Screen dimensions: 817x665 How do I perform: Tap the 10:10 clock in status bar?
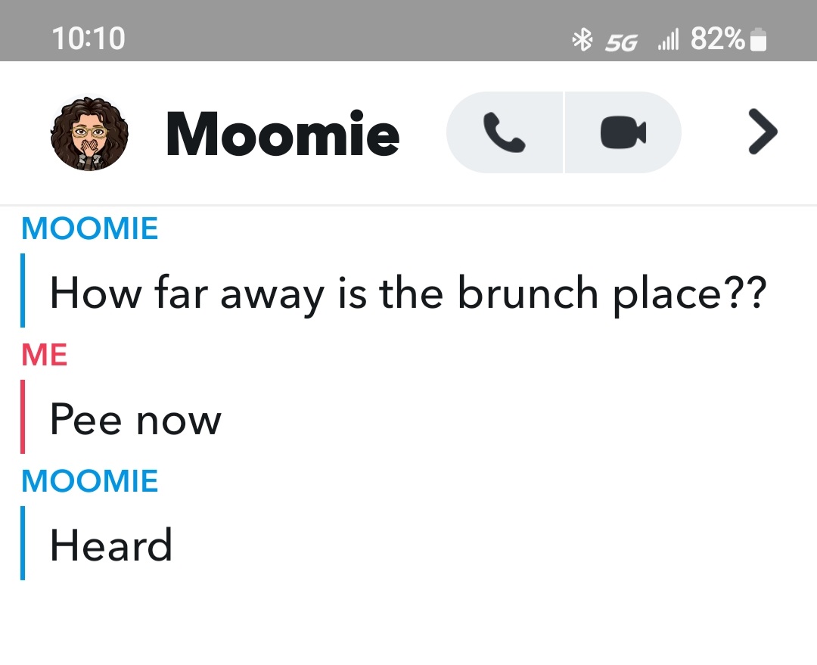pos(89,39)
